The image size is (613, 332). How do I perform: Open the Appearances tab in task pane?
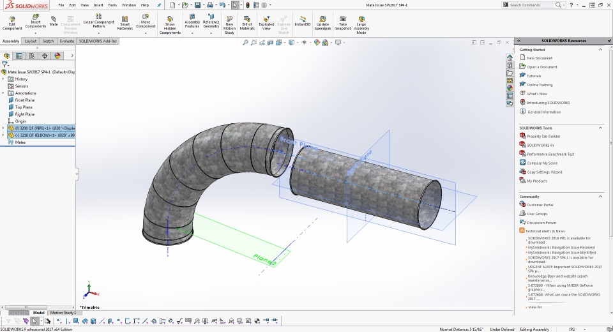[510, 87]
